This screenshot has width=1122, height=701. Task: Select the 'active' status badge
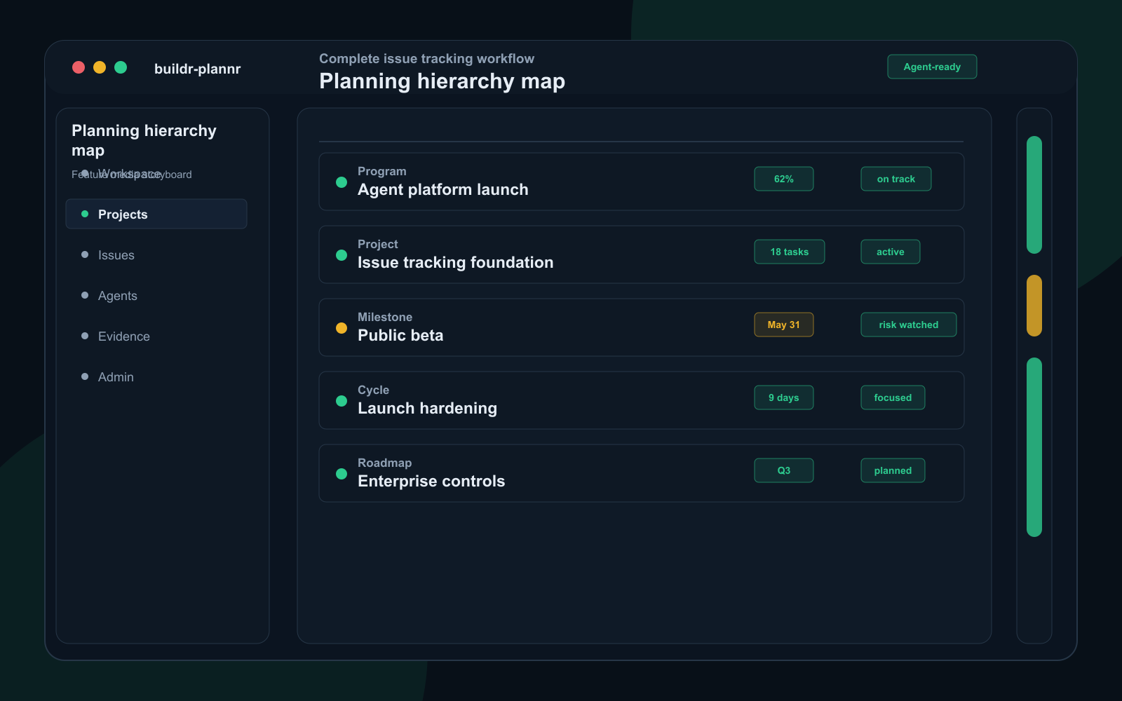(891, 252)
